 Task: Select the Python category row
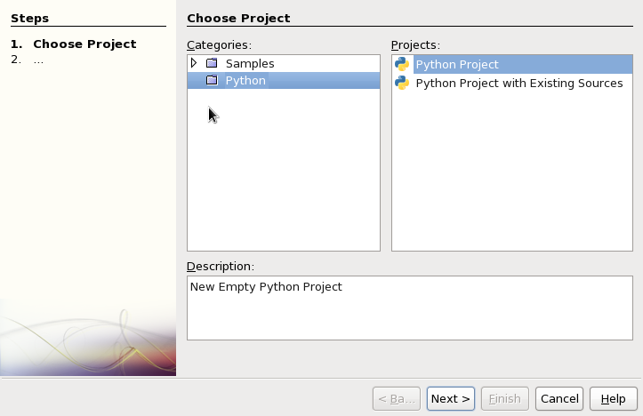coord(284,80)
